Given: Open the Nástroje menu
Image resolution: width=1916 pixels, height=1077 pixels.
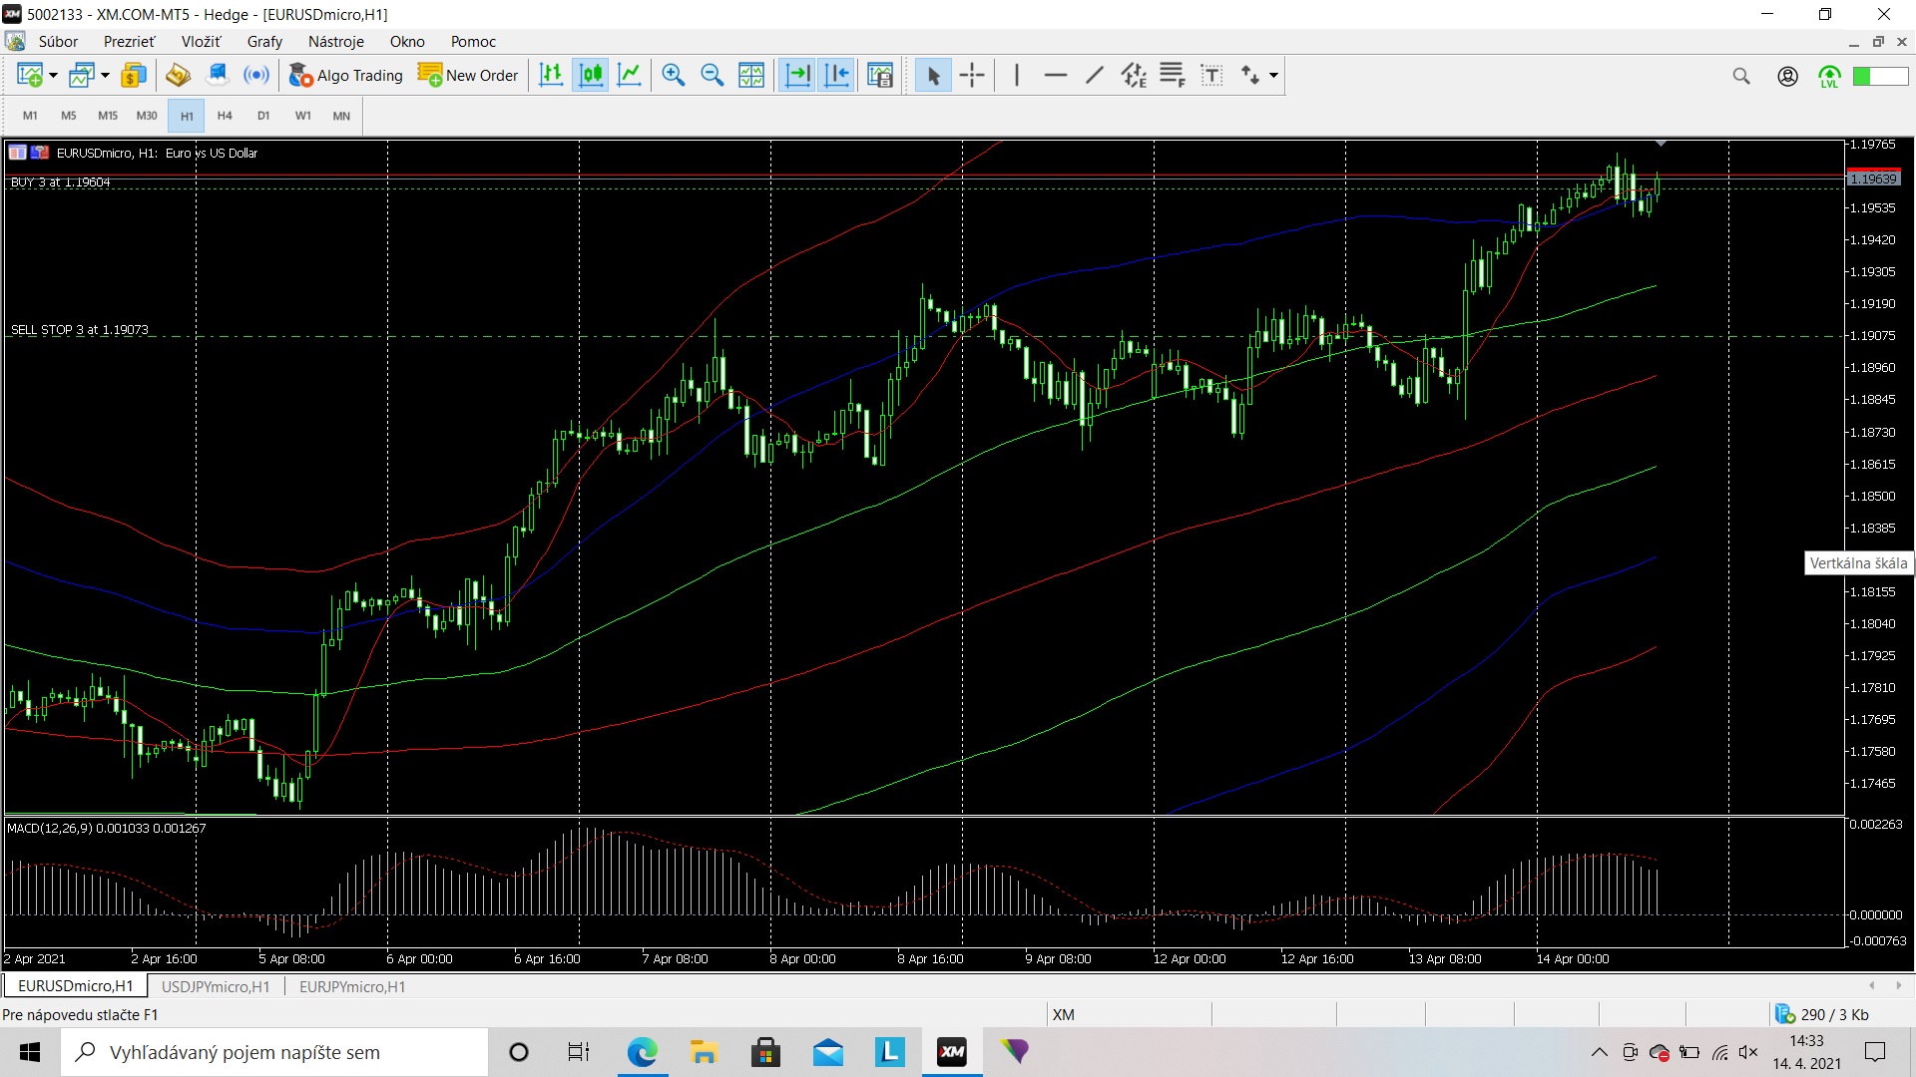Looking at the screenshot, I should (335, 41).
